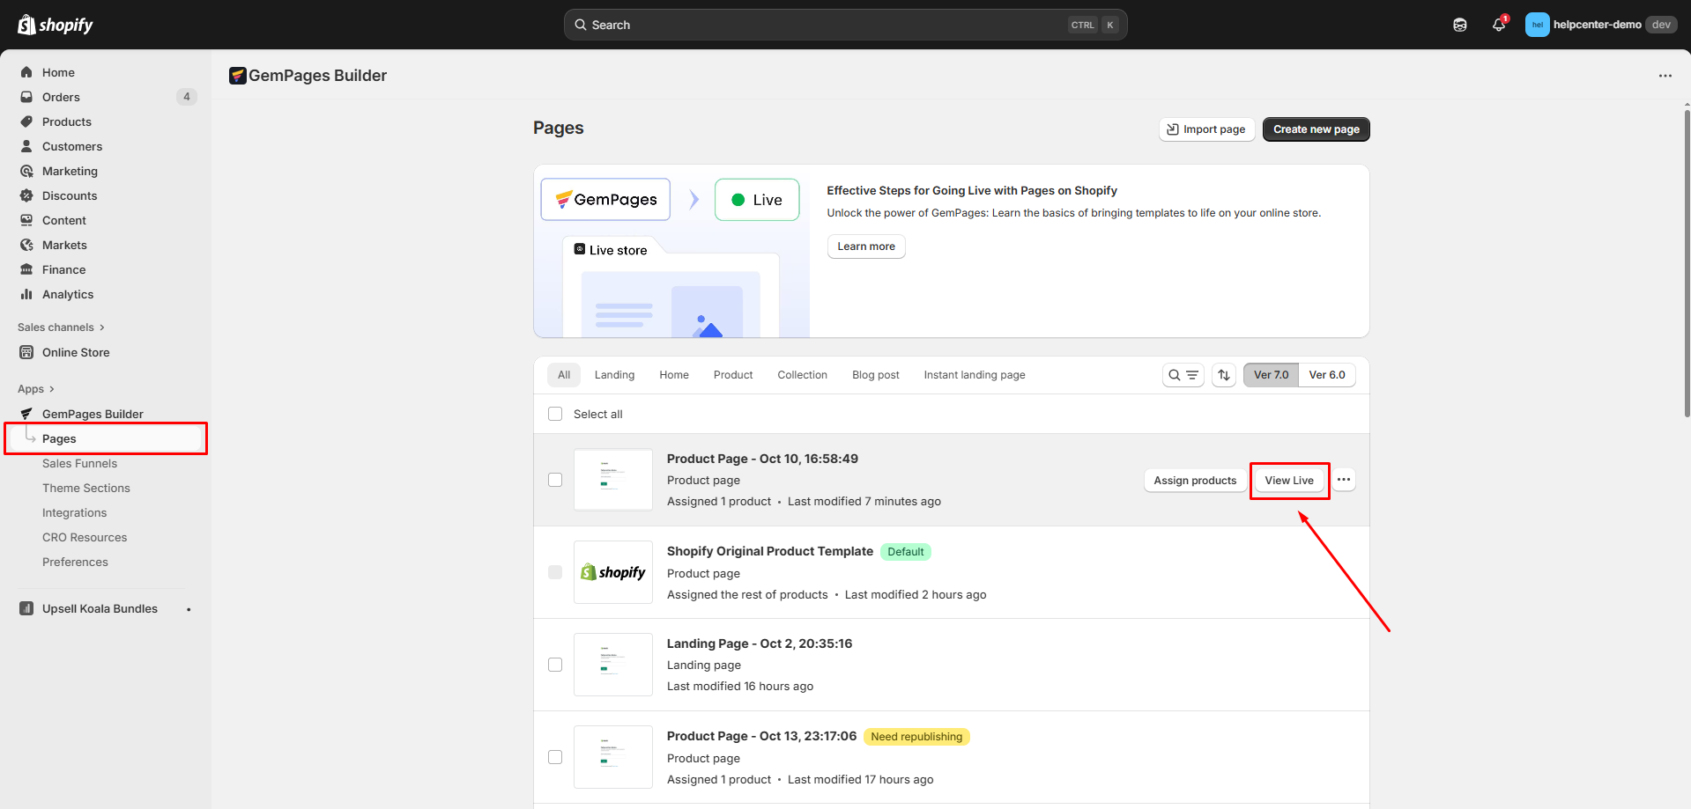Switch to the Landing tab

[614, 375]
